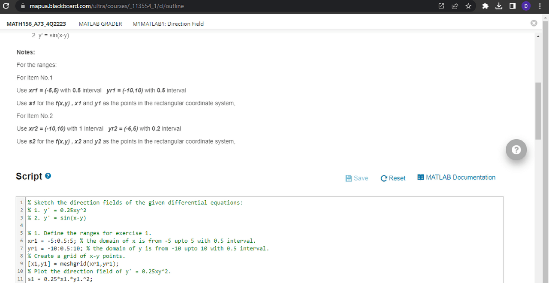Open the Extensions puzzle icon
549x283 pixels.
click(x=485, y=6)
